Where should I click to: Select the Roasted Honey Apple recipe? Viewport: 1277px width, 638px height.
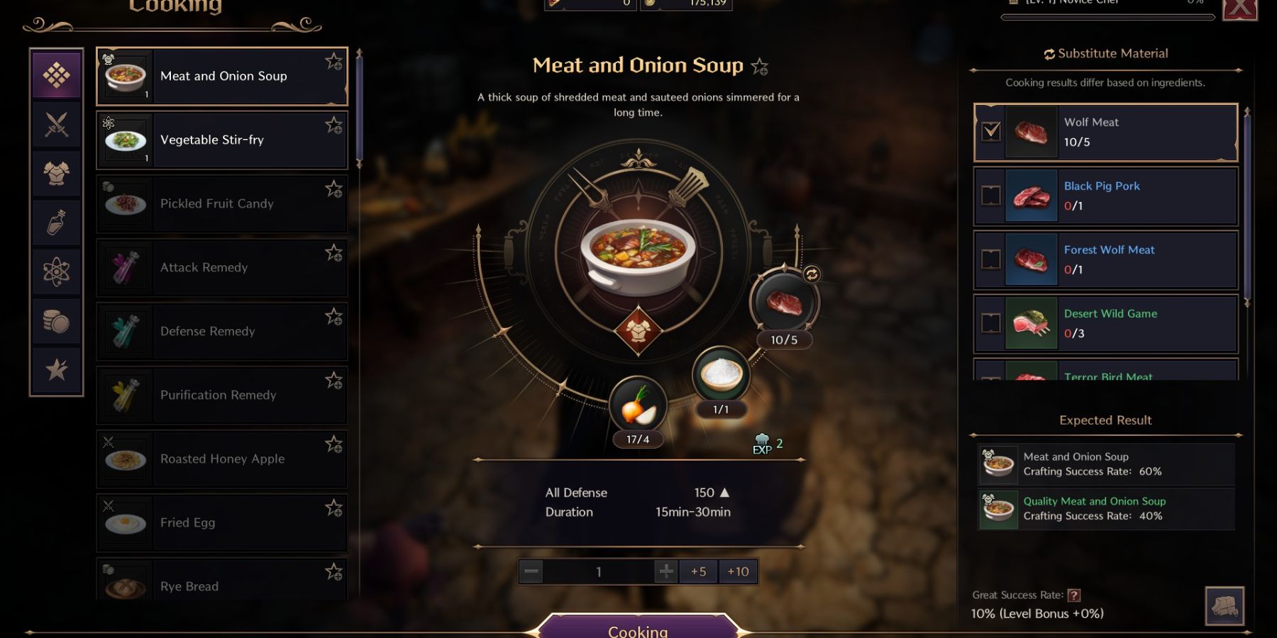click(222, 459)
